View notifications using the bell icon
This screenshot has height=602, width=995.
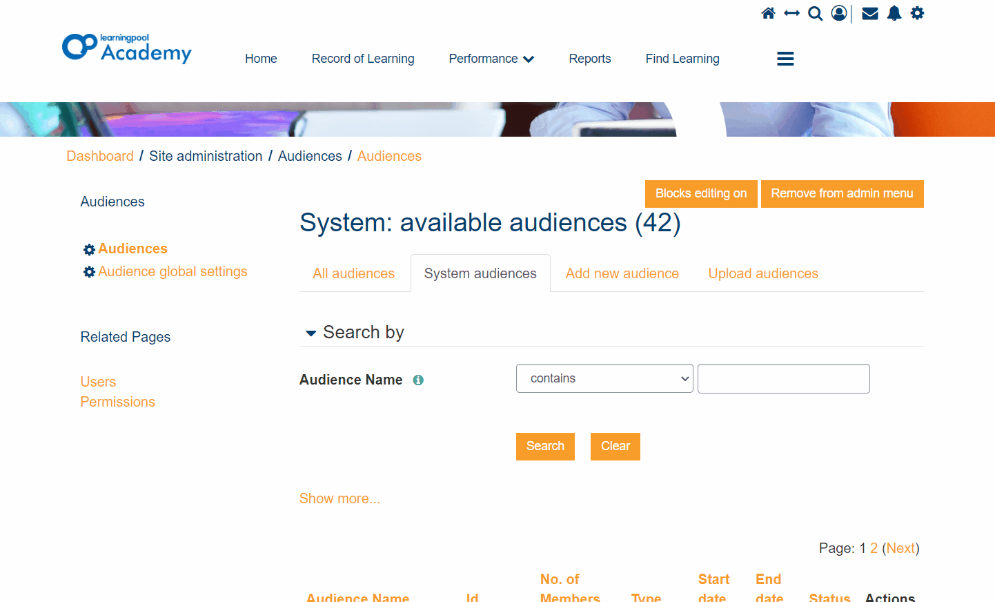coord(894,12)
